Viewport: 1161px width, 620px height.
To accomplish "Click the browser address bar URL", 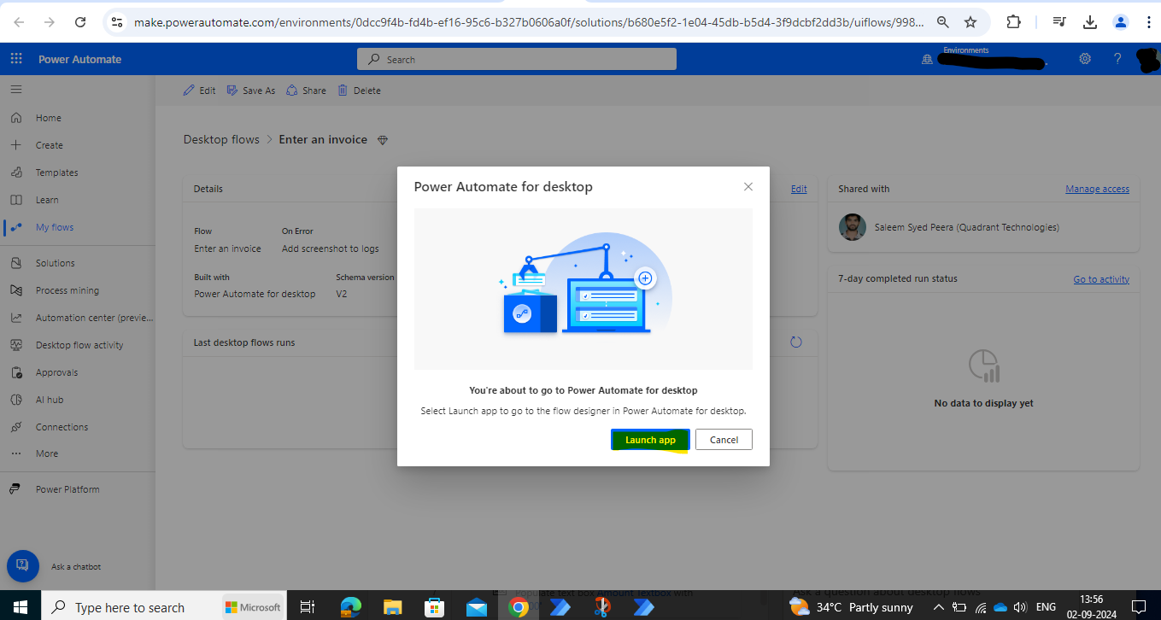I will point(529,22).
